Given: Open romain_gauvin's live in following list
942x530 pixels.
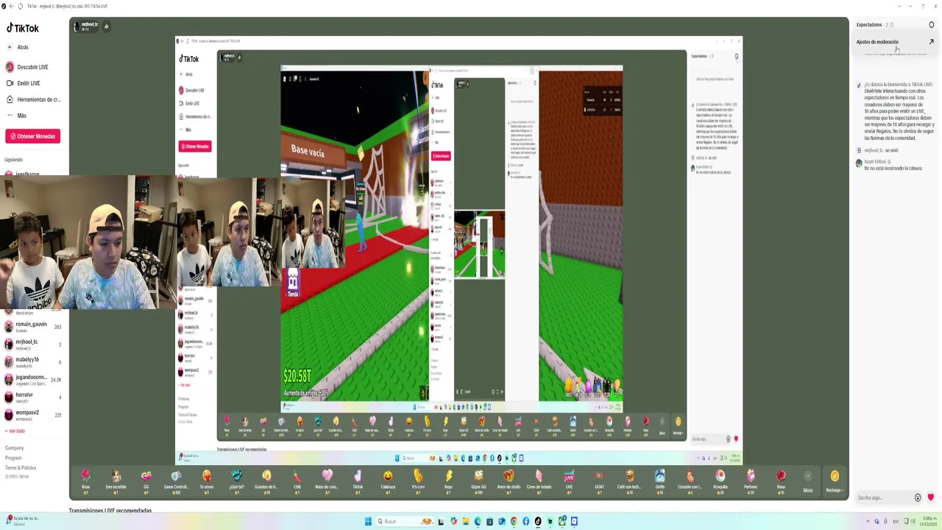Looking at the screenshot, I should (x=33, y=326).
